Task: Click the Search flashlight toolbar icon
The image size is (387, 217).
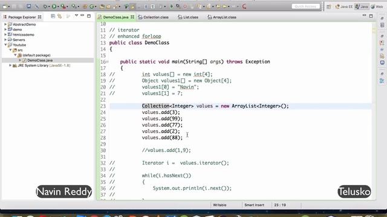Action: point(115,7)
